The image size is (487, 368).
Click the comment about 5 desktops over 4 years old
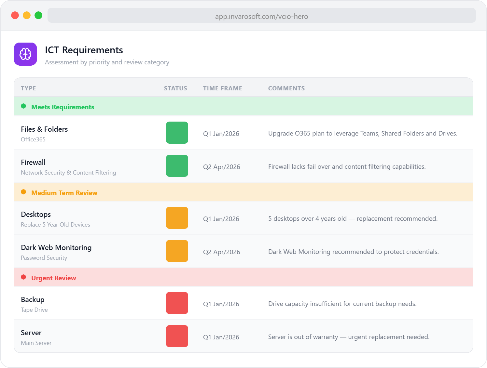pyautogui.click(x=353, y=219)
